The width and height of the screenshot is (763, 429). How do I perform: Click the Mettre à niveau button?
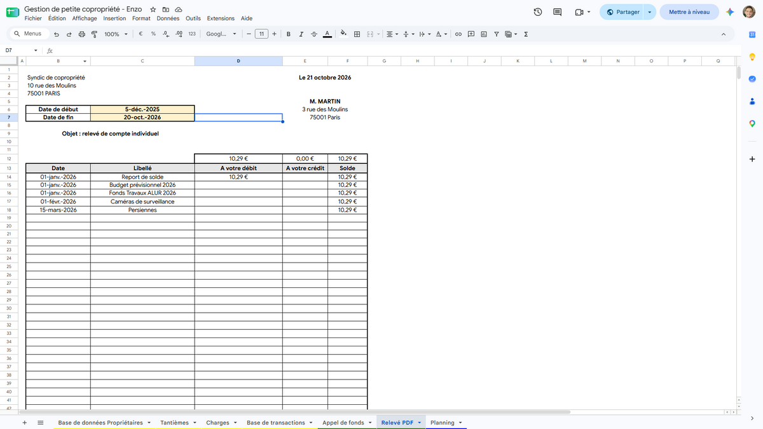point(689,12)
